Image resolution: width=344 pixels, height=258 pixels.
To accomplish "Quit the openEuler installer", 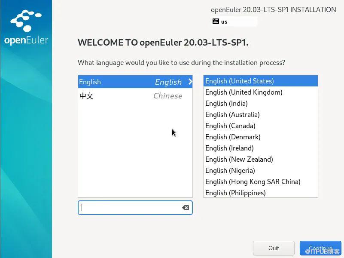I will pyautogui.click(x=274, y=248).
